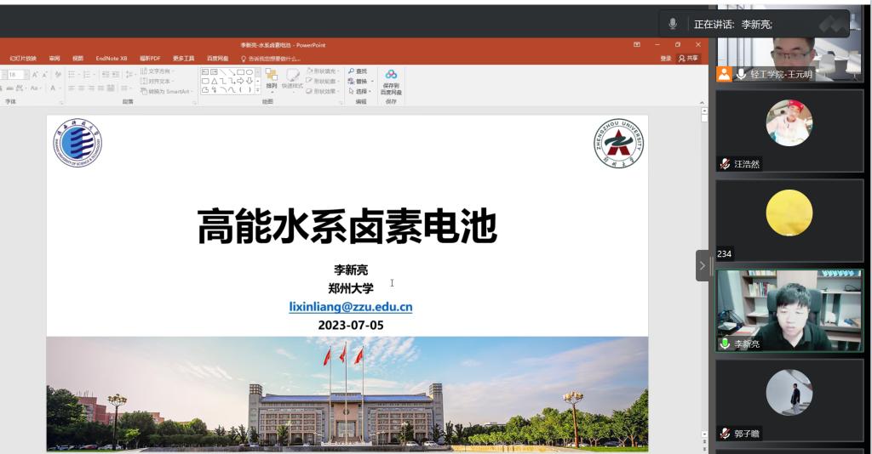Viewport: 872px width, 454px height.
Task: Switch to the EndNote X8 tab
Action: pos(111,58)
